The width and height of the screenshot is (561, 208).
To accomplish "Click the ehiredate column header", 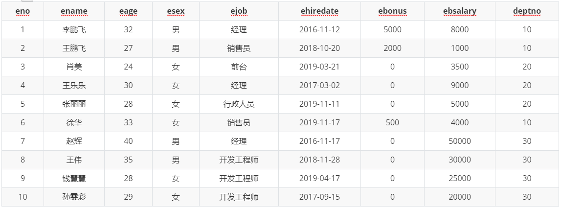I will click(x=319, y=11).
